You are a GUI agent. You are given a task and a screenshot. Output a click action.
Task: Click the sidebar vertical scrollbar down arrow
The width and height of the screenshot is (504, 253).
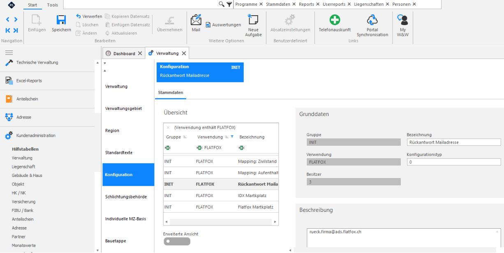click(97, 250)
